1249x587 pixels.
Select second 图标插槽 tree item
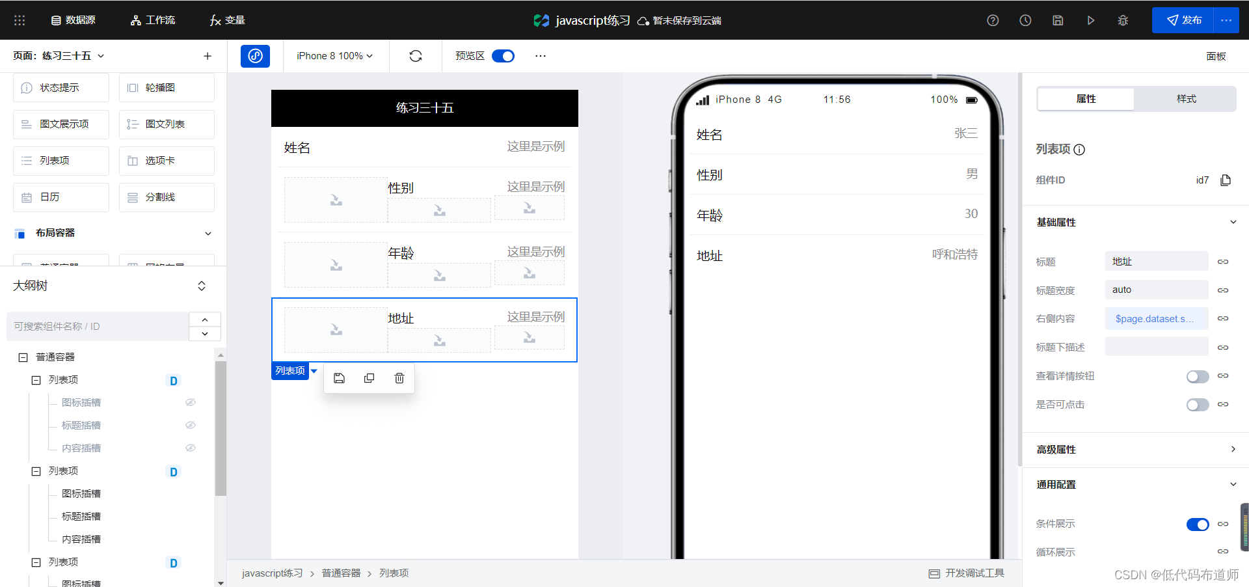(x=81, y=494)
